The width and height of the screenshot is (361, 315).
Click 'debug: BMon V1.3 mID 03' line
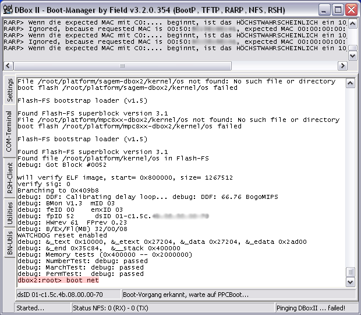(x=66, y=204)
